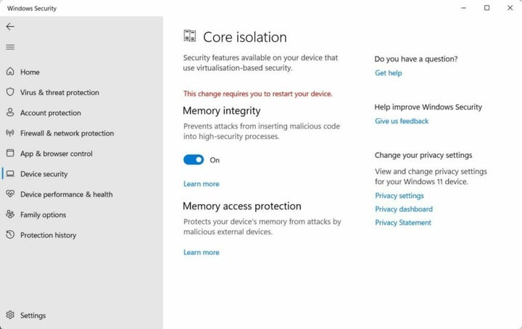Viewport: 522px width, 329px height.
Task: Open the Privacy settings link
Action: 399,196
